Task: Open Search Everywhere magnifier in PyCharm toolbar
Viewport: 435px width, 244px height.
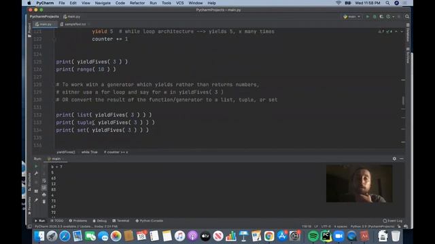Action: pyautogui.click(x=407, y=16)
